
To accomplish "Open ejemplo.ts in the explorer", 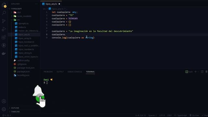I will coord(23,23).
